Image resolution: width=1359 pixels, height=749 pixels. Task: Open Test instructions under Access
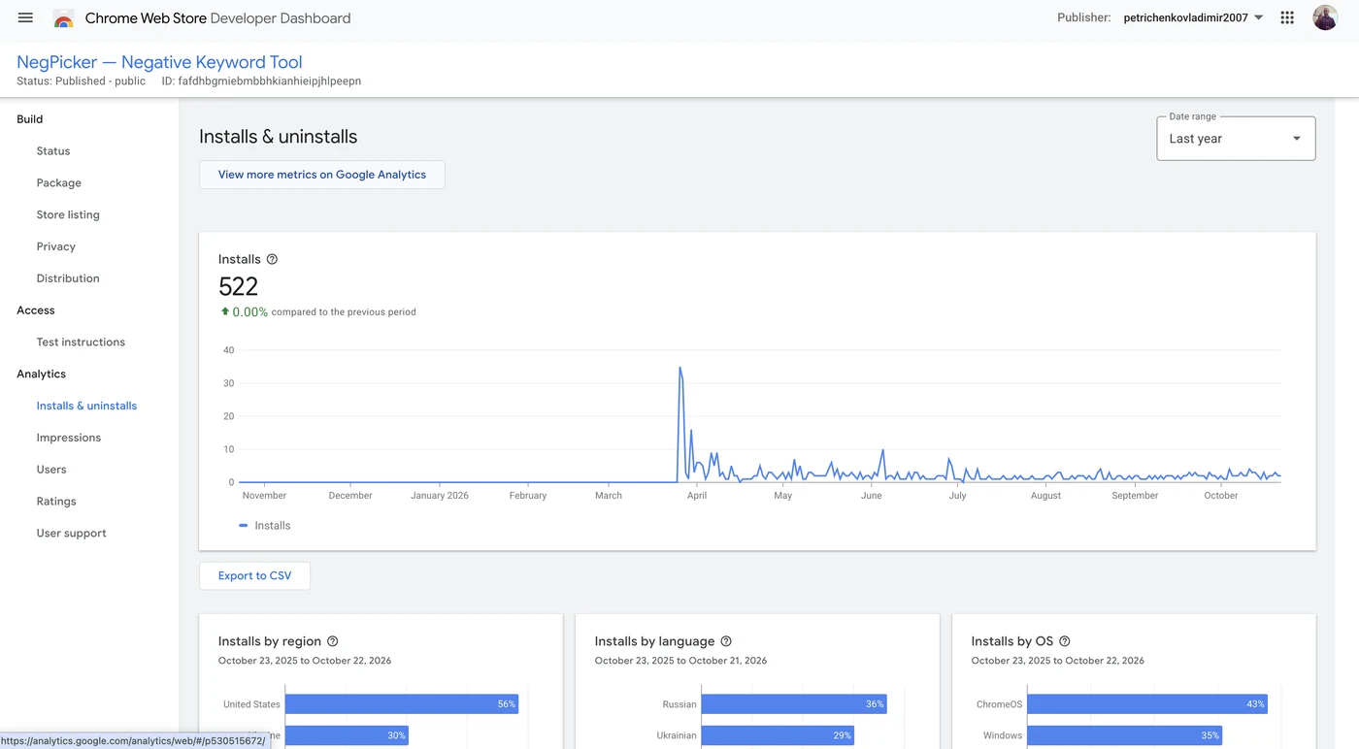point(81,342)
